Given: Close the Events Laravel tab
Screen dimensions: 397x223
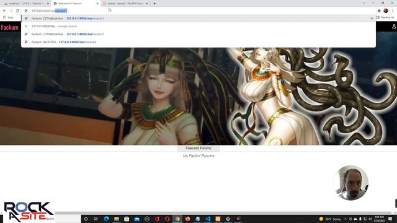Looking at the screenshot, I should pos(146,4).
